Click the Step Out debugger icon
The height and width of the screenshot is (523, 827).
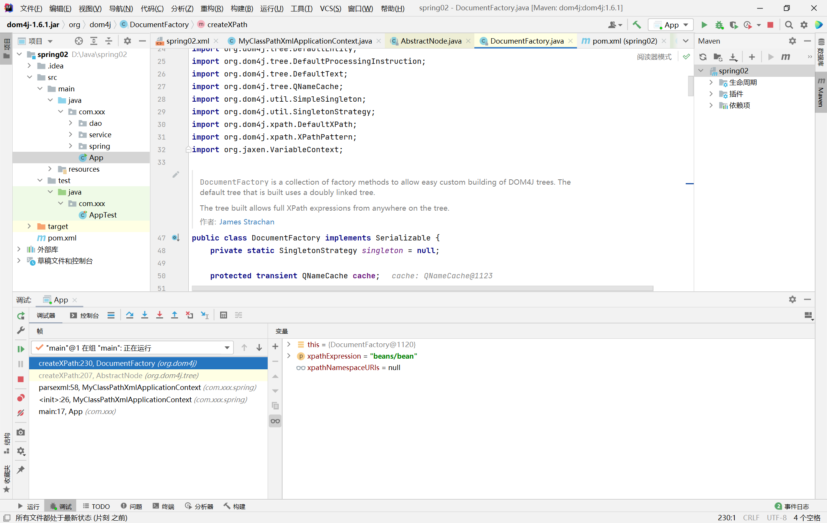coord(175,315)
